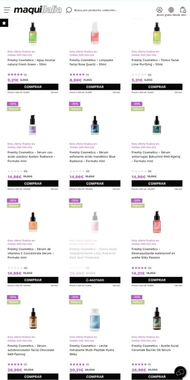Viewport: 190px width, 380px height.
Task: Open the user account icon
Action: [x=160, y=10]
